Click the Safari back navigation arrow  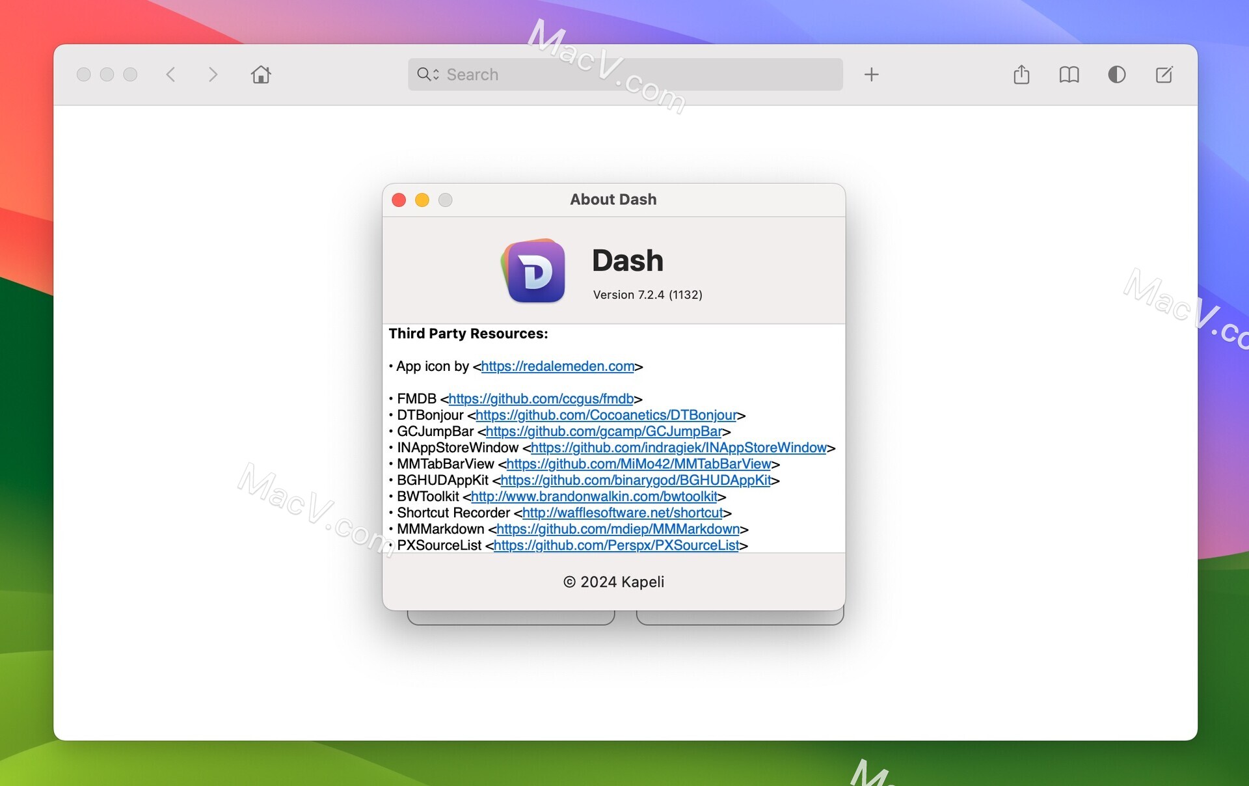pyautogui.click(x=171, y=74)
